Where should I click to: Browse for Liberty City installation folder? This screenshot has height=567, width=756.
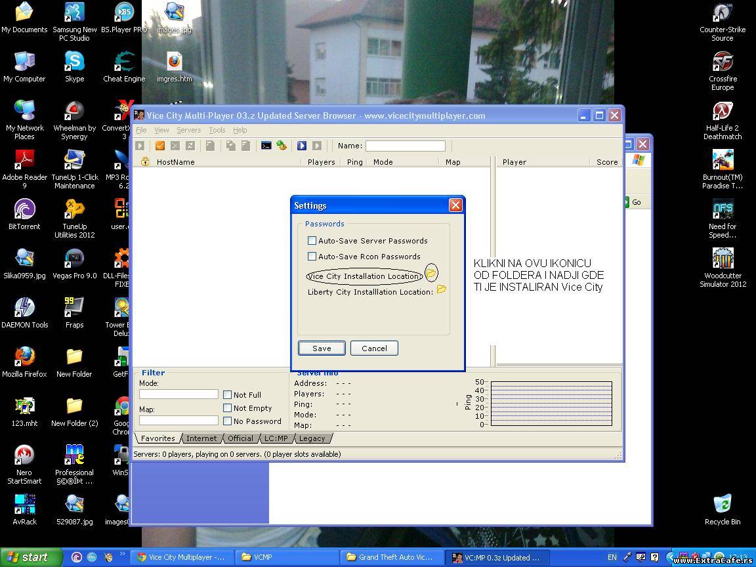[x=441, y=290]
